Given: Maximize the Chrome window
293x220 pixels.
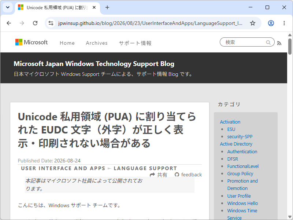Looking at the screenshot, I should tap(267, 7).
